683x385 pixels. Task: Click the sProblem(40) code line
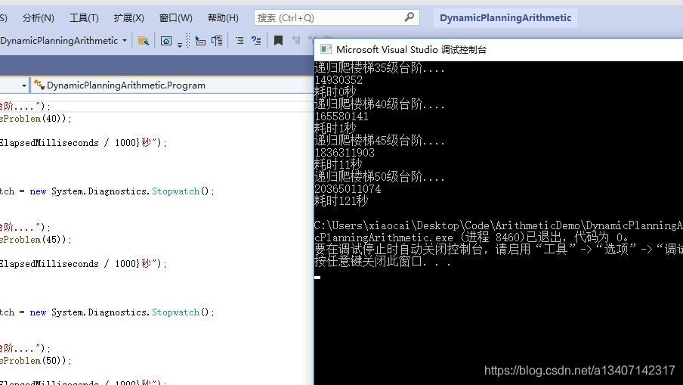click(x=36, y=119)
